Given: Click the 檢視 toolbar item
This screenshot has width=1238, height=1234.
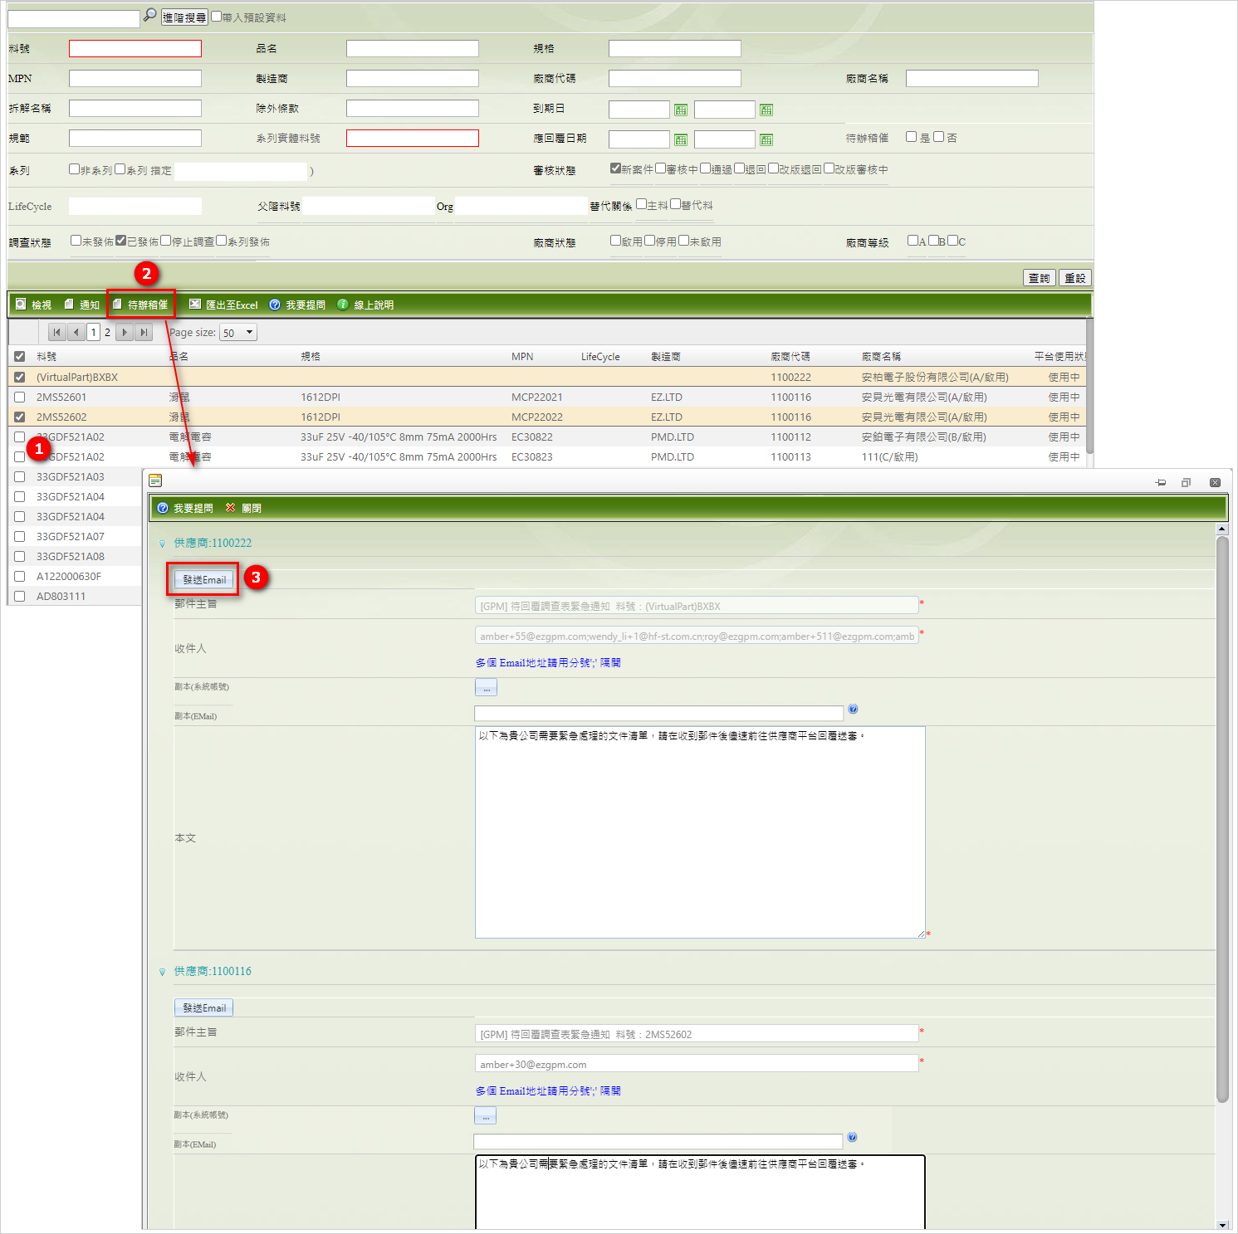Looking at the screenshot, I should click(x=34, y=305).
